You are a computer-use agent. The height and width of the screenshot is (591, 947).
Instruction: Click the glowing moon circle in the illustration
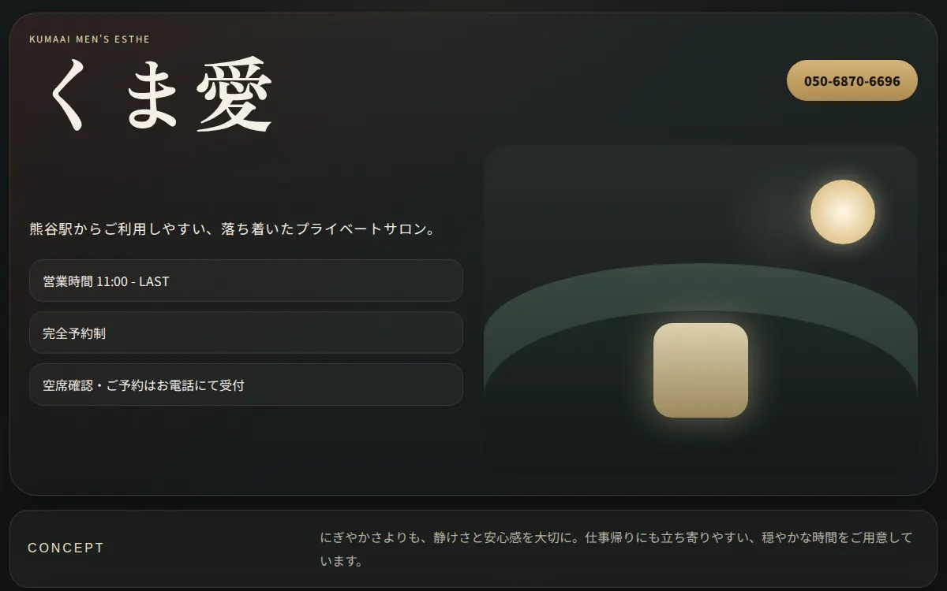843,212
